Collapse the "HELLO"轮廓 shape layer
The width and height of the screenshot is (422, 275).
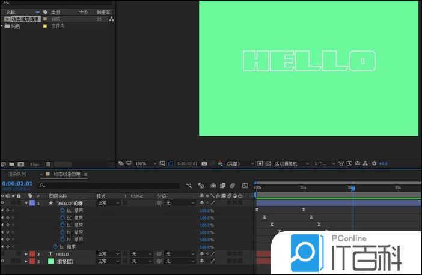(26, 203)
